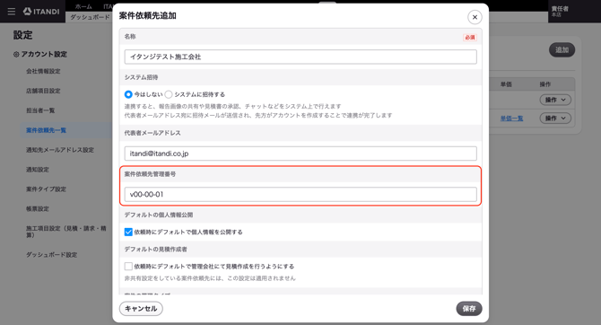Select the 今はしない radio button
601x325 pixels.
click(x=128, y=94)
